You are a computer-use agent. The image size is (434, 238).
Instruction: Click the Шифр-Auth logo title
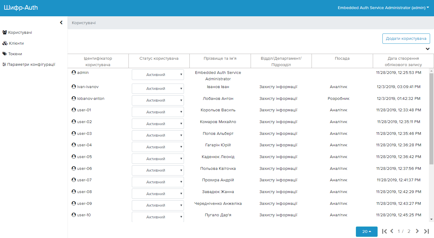pyautogui.click(x=21, y=8)
